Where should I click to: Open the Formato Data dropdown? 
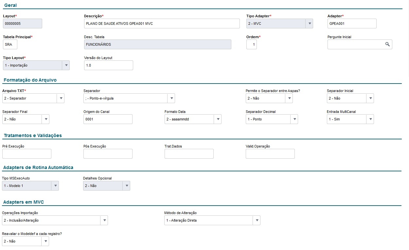(x=217, y=119)
